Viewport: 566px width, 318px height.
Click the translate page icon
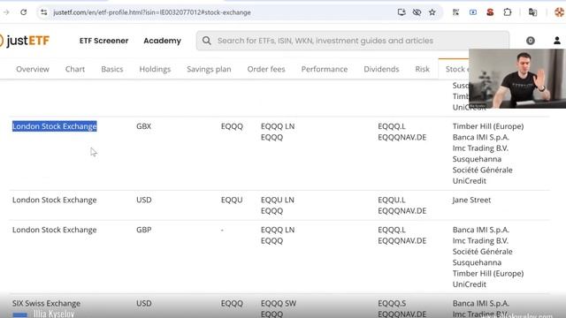coord(532,12)
